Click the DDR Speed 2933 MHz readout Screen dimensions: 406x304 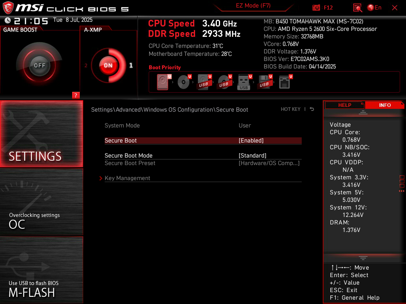point(194,34)
